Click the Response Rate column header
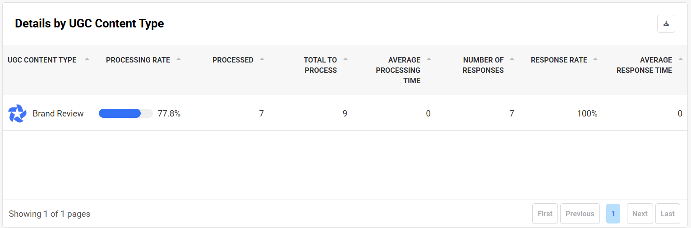691x228 pixels. pyautogui.click(x=559, y=60)
